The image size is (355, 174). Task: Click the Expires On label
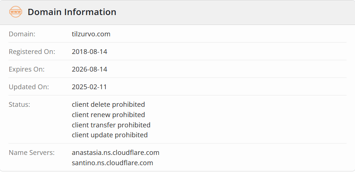(x=27, y=69)
